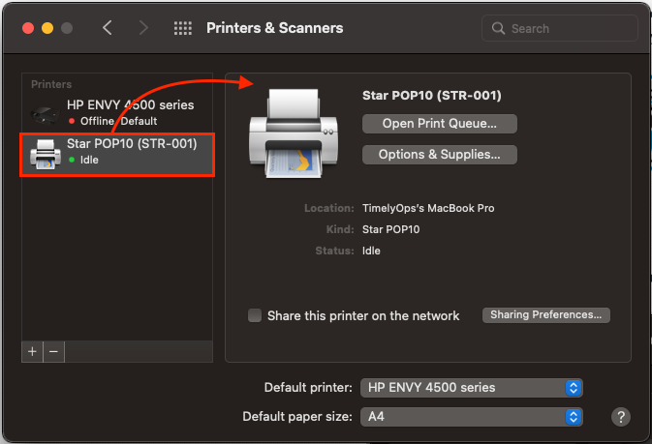Image resolution: width=652 pixels, height=444 pixels.
Task: Go forward with the right chevron arrow
Action: pos(143,28)
